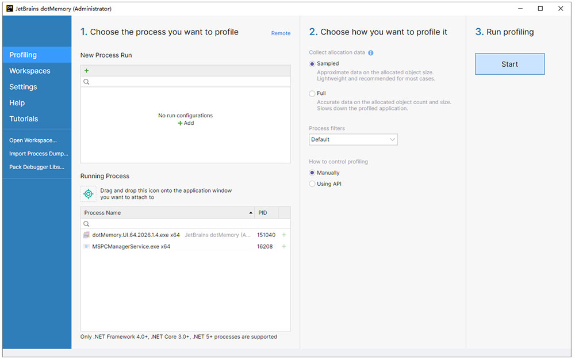The height and width of the screenshot is (359, 575).
Task: Select the MSPCManagerService.exe x64 row
Action: click(x=186, y=246)
